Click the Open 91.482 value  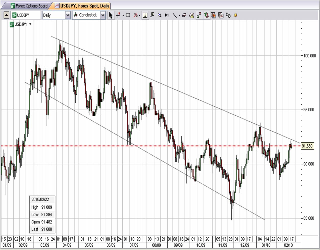point(46,222)
